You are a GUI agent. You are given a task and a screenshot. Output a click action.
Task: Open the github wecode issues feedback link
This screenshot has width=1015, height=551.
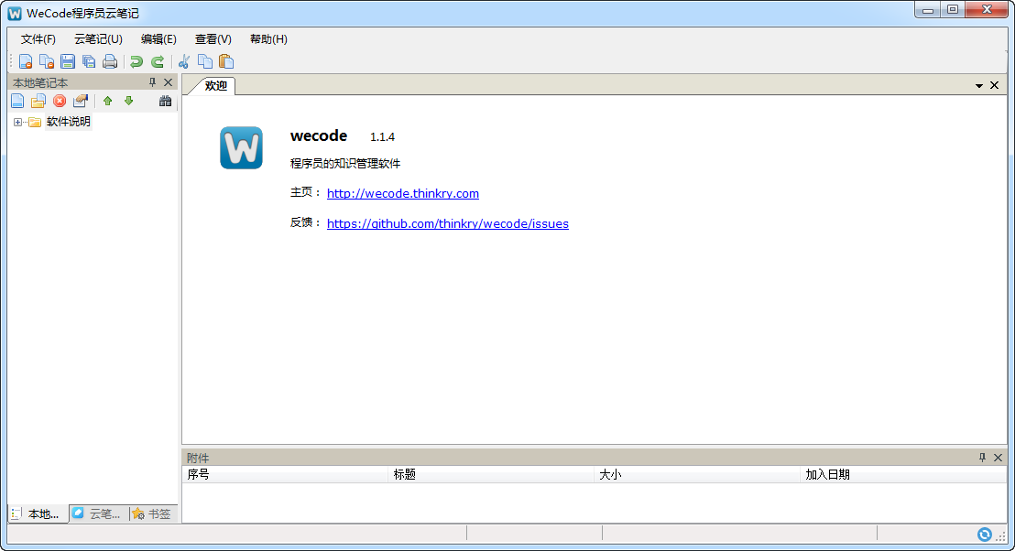tap(447, 223)
